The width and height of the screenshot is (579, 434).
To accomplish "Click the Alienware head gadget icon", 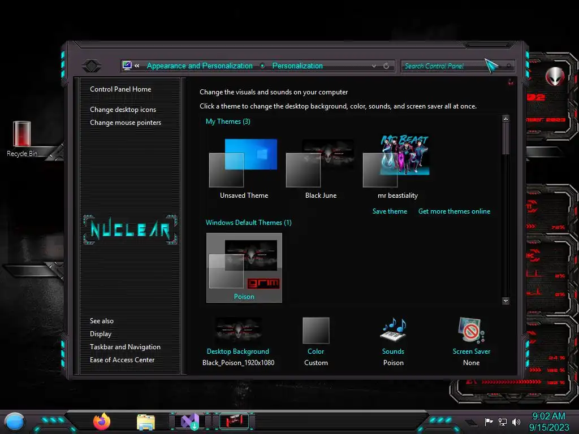I will pos(555,76).
